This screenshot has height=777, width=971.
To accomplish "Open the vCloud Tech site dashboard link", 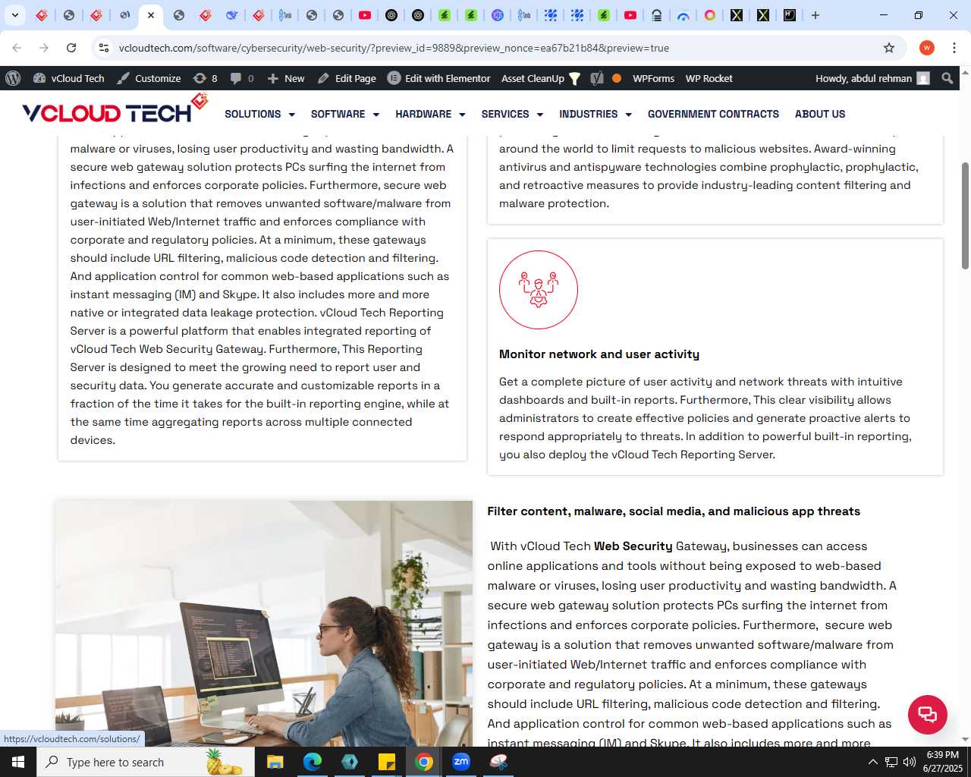I will (x=69, y=78).
